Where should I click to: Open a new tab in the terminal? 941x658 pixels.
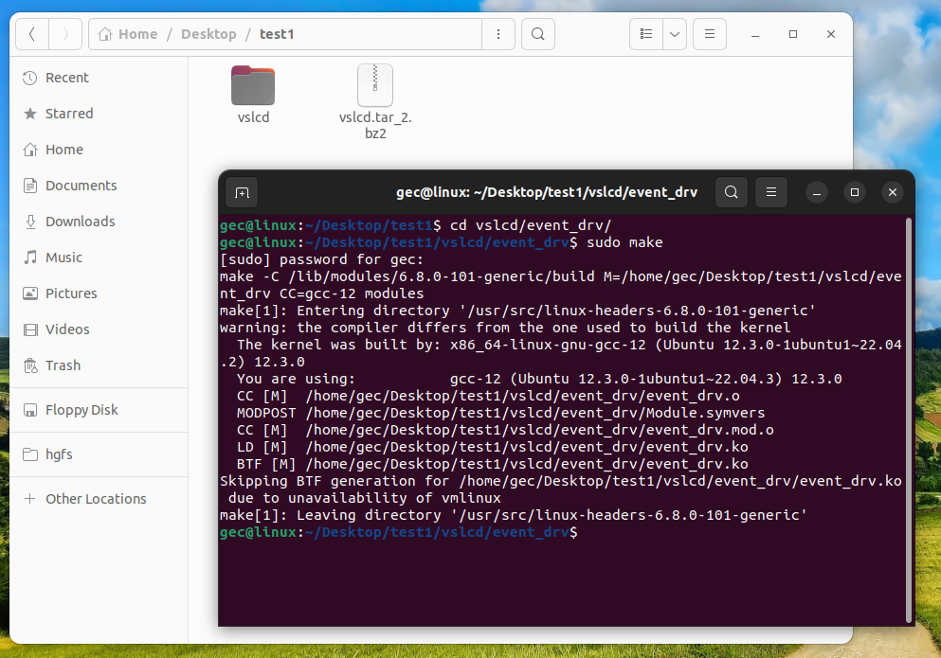click(x=242, y=192)
